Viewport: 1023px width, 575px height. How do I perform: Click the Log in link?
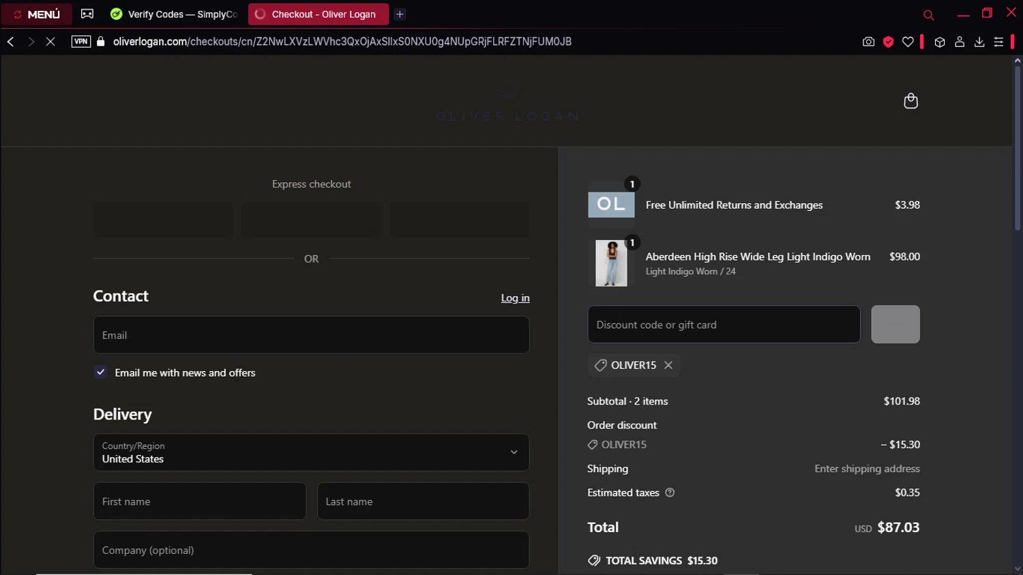tap(516, 298)
